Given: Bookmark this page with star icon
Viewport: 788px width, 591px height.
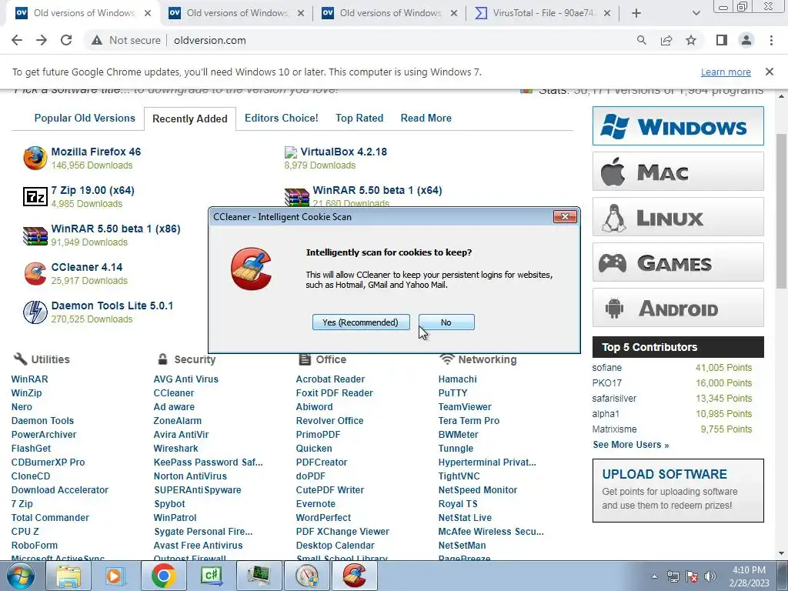Looking at the screenshot, I should [691, 40].
